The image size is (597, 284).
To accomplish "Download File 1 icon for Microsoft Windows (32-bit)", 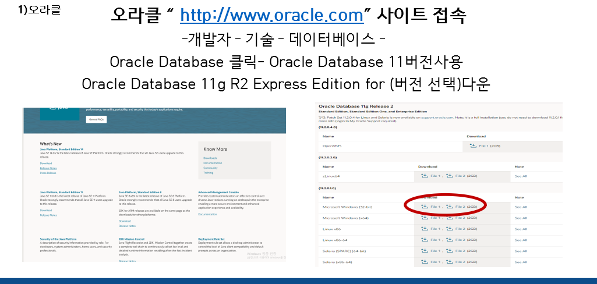I will coord(425,207).
